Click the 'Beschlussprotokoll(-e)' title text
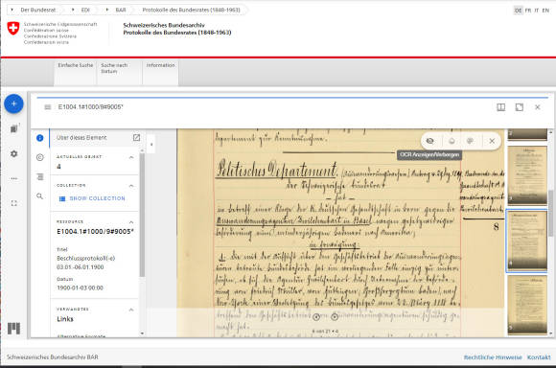The width and height of the screenshot is (556, 368). (x=86, y=258)
